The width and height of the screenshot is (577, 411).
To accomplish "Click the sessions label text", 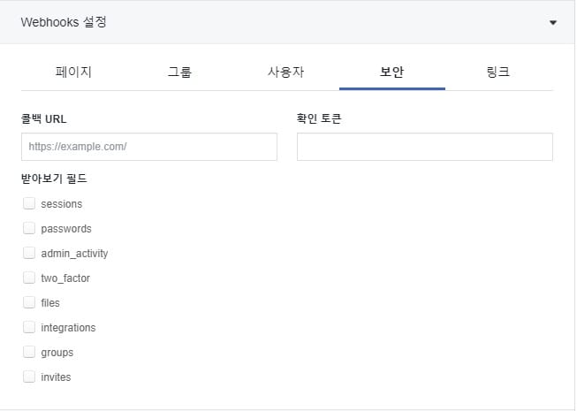I will (62, 204).
